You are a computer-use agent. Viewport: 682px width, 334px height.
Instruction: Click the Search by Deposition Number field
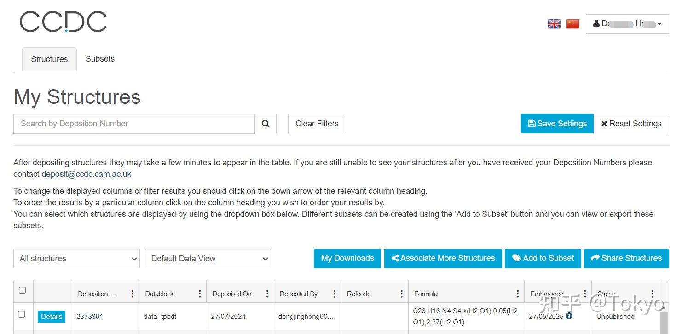coord(134,124)
